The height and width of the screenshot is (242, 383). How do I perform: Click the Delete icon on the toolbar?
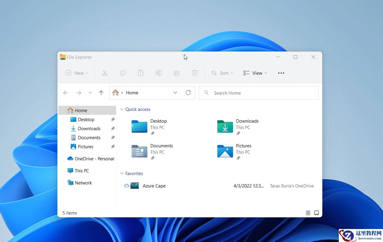195,73
